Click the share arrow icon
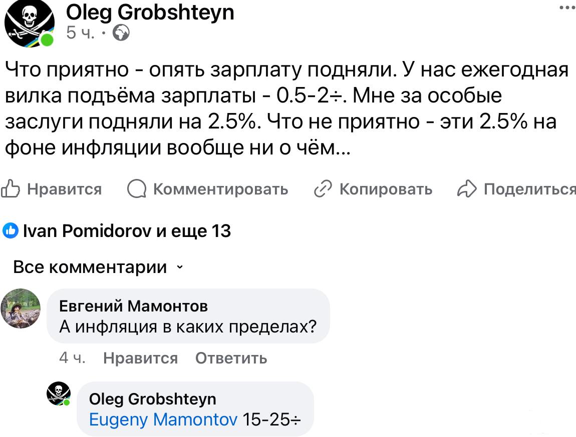The width and height of the screenshot is (576, 437). pos(467,189)
